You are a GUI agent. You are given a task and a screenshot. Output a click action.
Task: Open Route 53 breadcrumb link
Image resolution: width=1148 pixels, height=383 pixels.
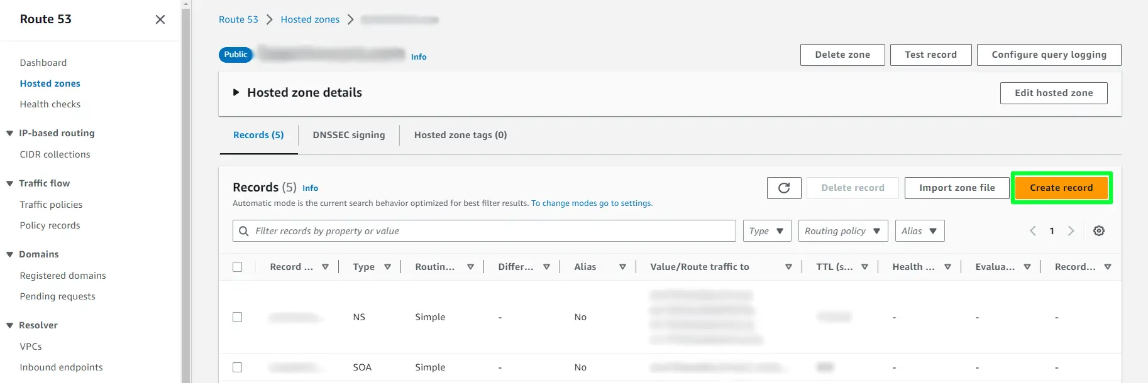(x=238, y=19)
